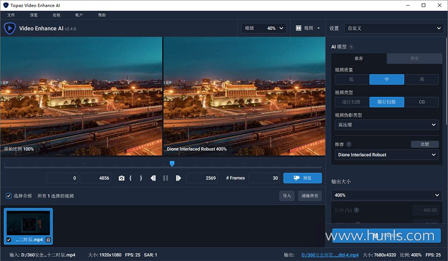Set trim end with right brace icon

(x=141, y=178)
